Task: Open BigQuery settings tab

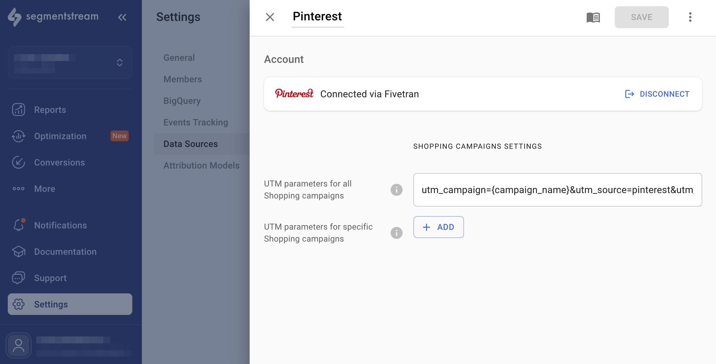Action: tap(182, 101)
